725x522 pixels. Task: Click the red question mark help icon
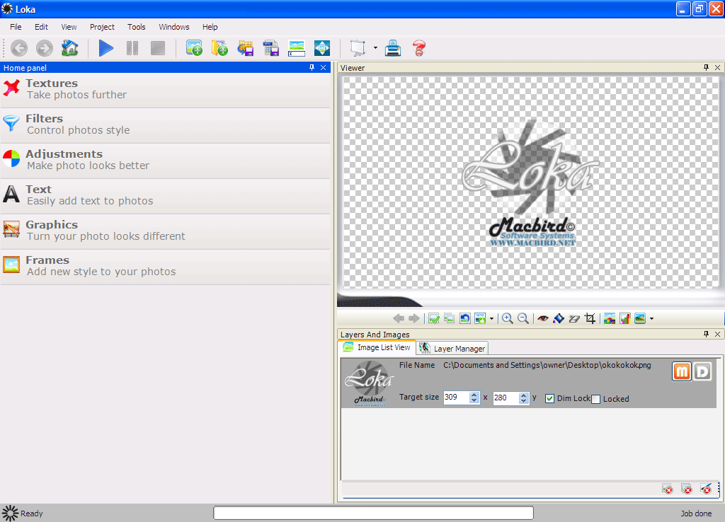pos(419,48)
